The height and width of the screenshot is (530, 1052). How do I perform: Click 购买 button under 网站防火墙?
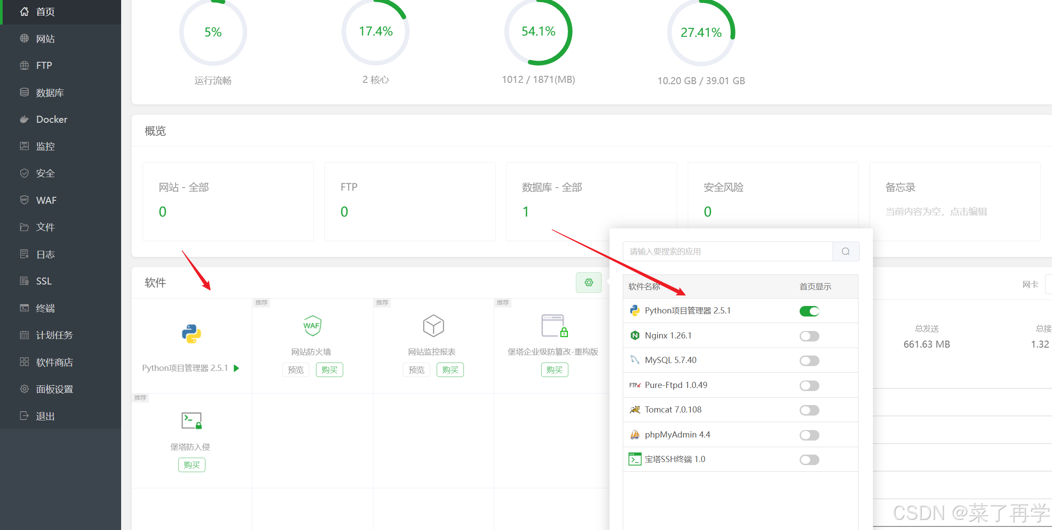329,370
